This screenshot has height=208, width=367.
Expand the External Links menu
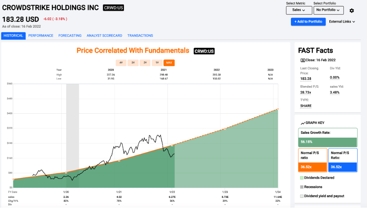tap(342, 22)
